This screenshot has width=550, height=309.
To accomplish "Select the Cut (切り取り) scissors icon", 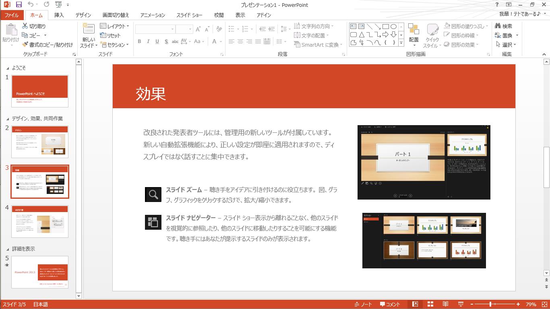I will click(x=25, y=26).
